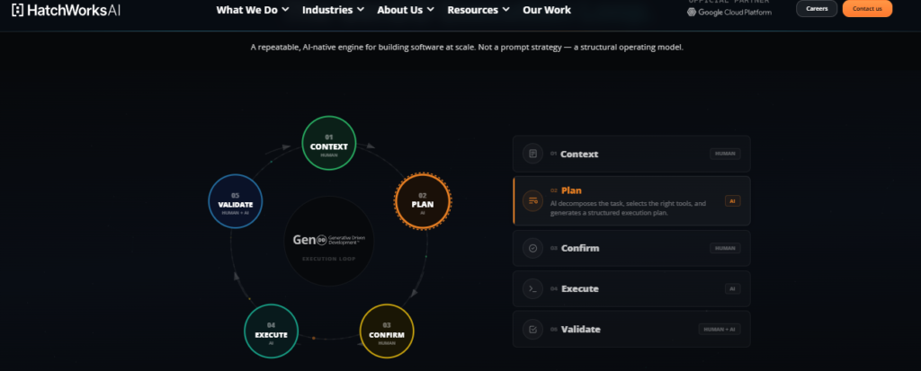Open the About Us dropdown menu

point(406,10)
